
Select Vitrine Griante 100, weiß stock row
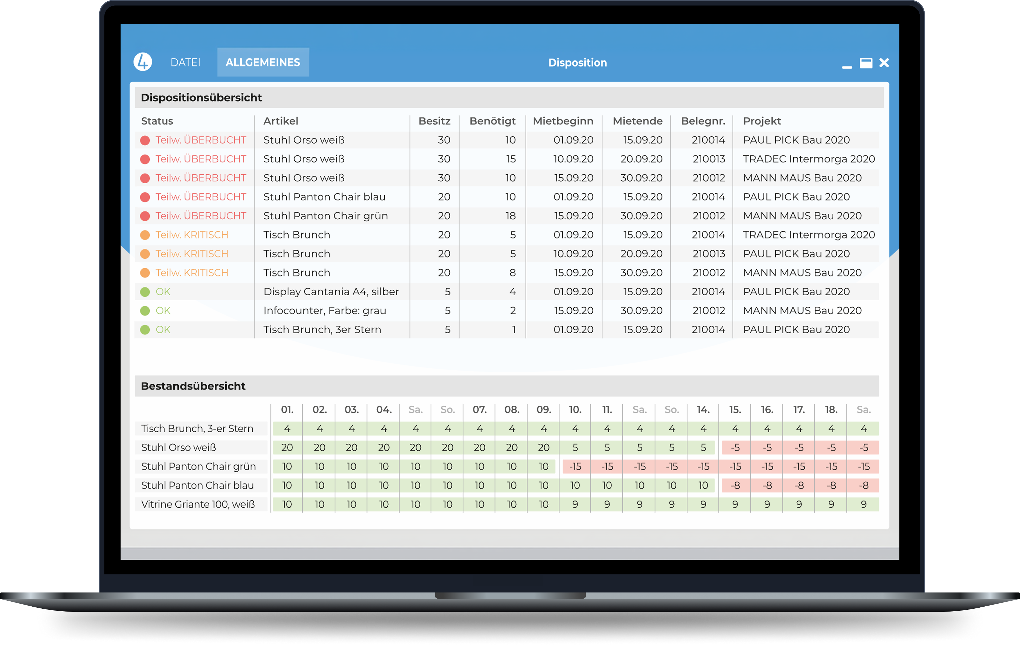pyautogui.click(x=507, y=504)
